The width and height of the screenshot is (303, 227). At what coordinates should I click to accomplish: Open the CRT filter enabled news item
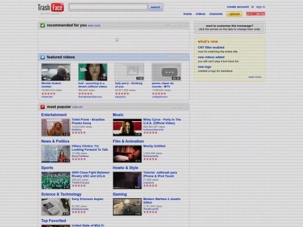click(211, 48)
